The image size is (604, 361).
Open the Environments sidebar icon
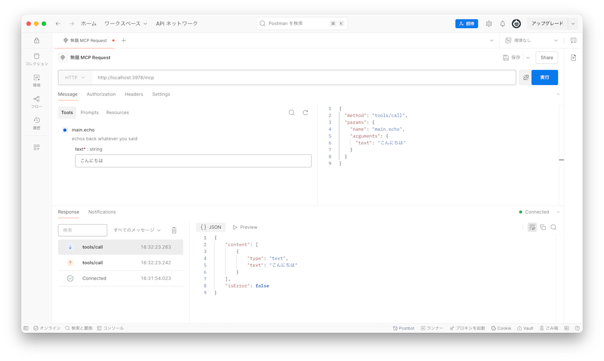click(x=36, y=80)
